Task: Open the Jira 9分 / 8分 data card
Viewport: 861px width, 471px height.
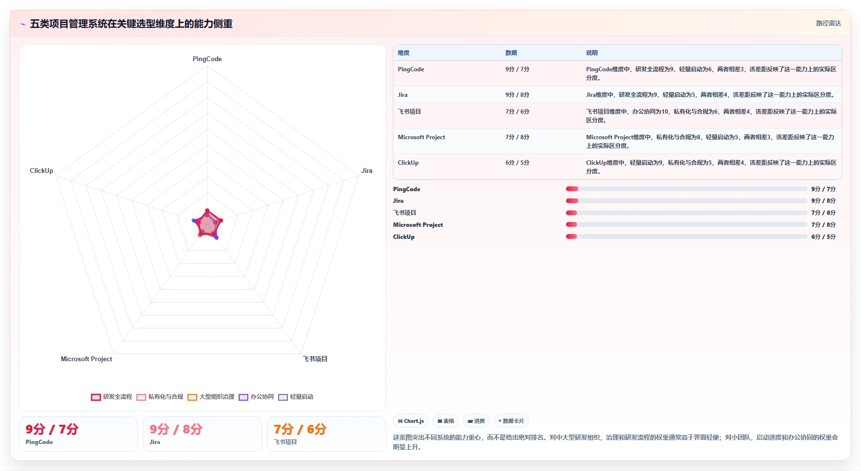Action: (202, 434)
